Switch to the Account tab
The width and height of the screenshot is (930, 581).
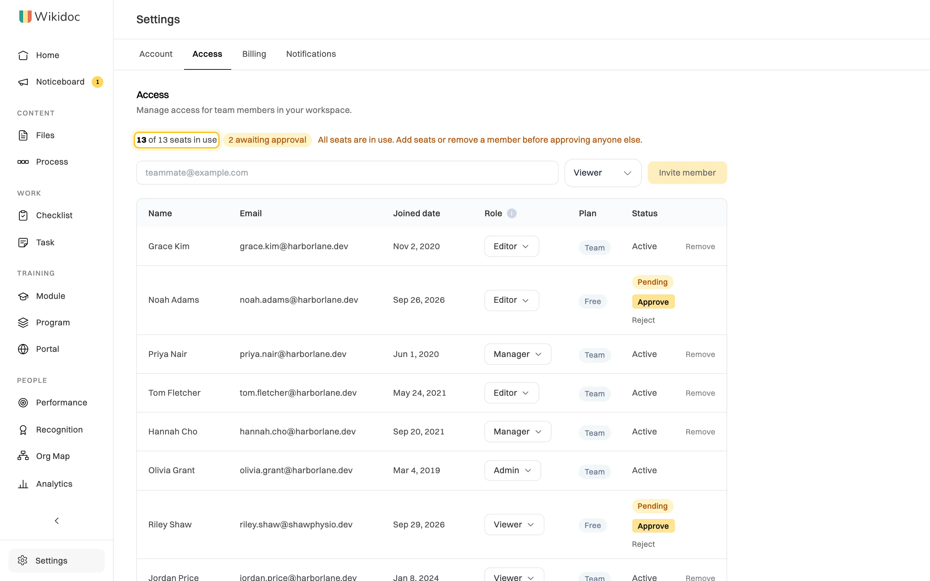(x=156, y=54)
